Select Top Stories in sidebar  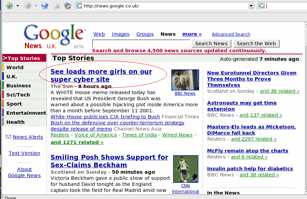pos(24,58)
